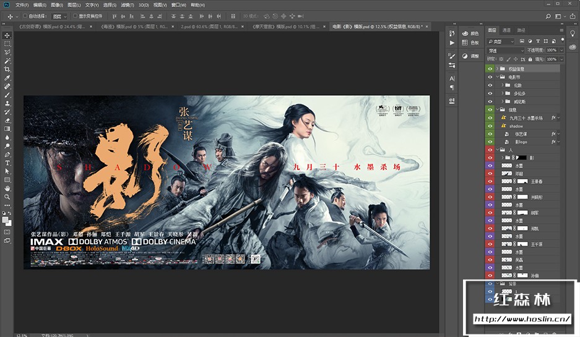
Task: Switch to the 路径 tab
Action: point(521,30)
